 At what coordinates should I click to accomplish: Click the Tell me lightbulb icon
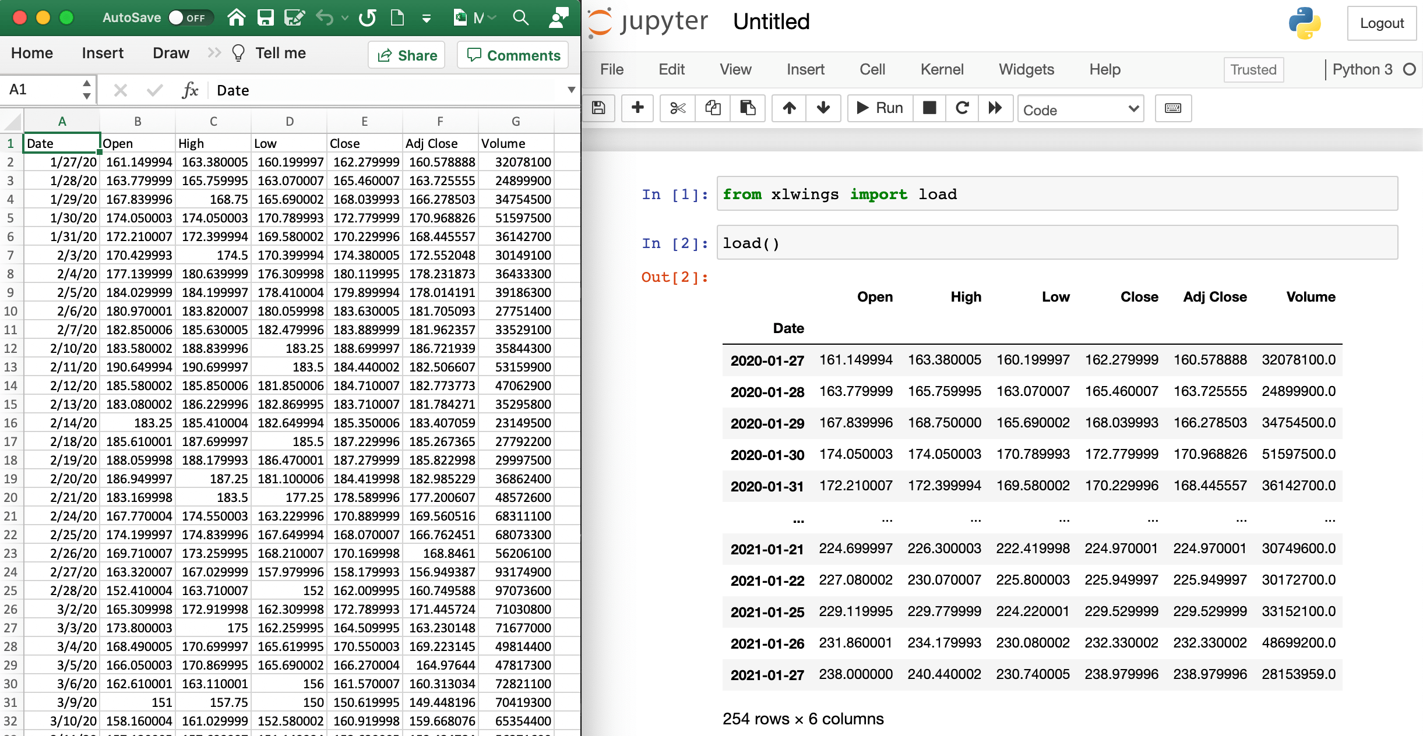pos(238,53)
